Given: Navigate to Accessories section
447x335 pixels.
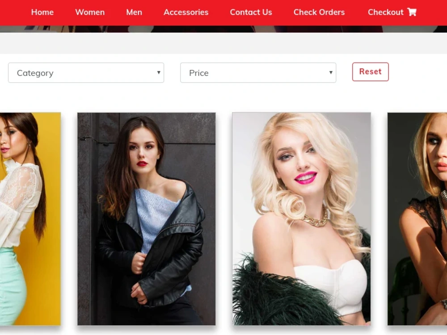Looking at the screenshot, I should click(x=186, y=12).
